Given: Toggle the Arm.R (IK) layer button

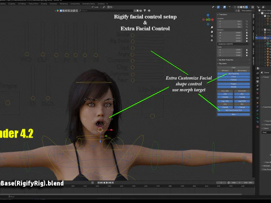Looking at the screenshot, I should coord(242,91).
